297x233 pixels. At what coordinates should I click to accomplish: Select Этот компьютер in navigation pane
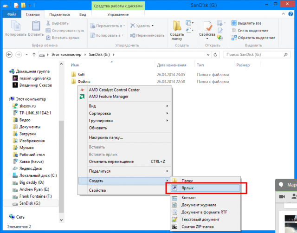pyautogui.click(x=28, y=99)
